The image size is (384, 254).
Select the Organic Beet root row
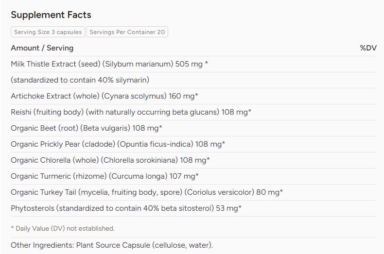pos(193,128)
